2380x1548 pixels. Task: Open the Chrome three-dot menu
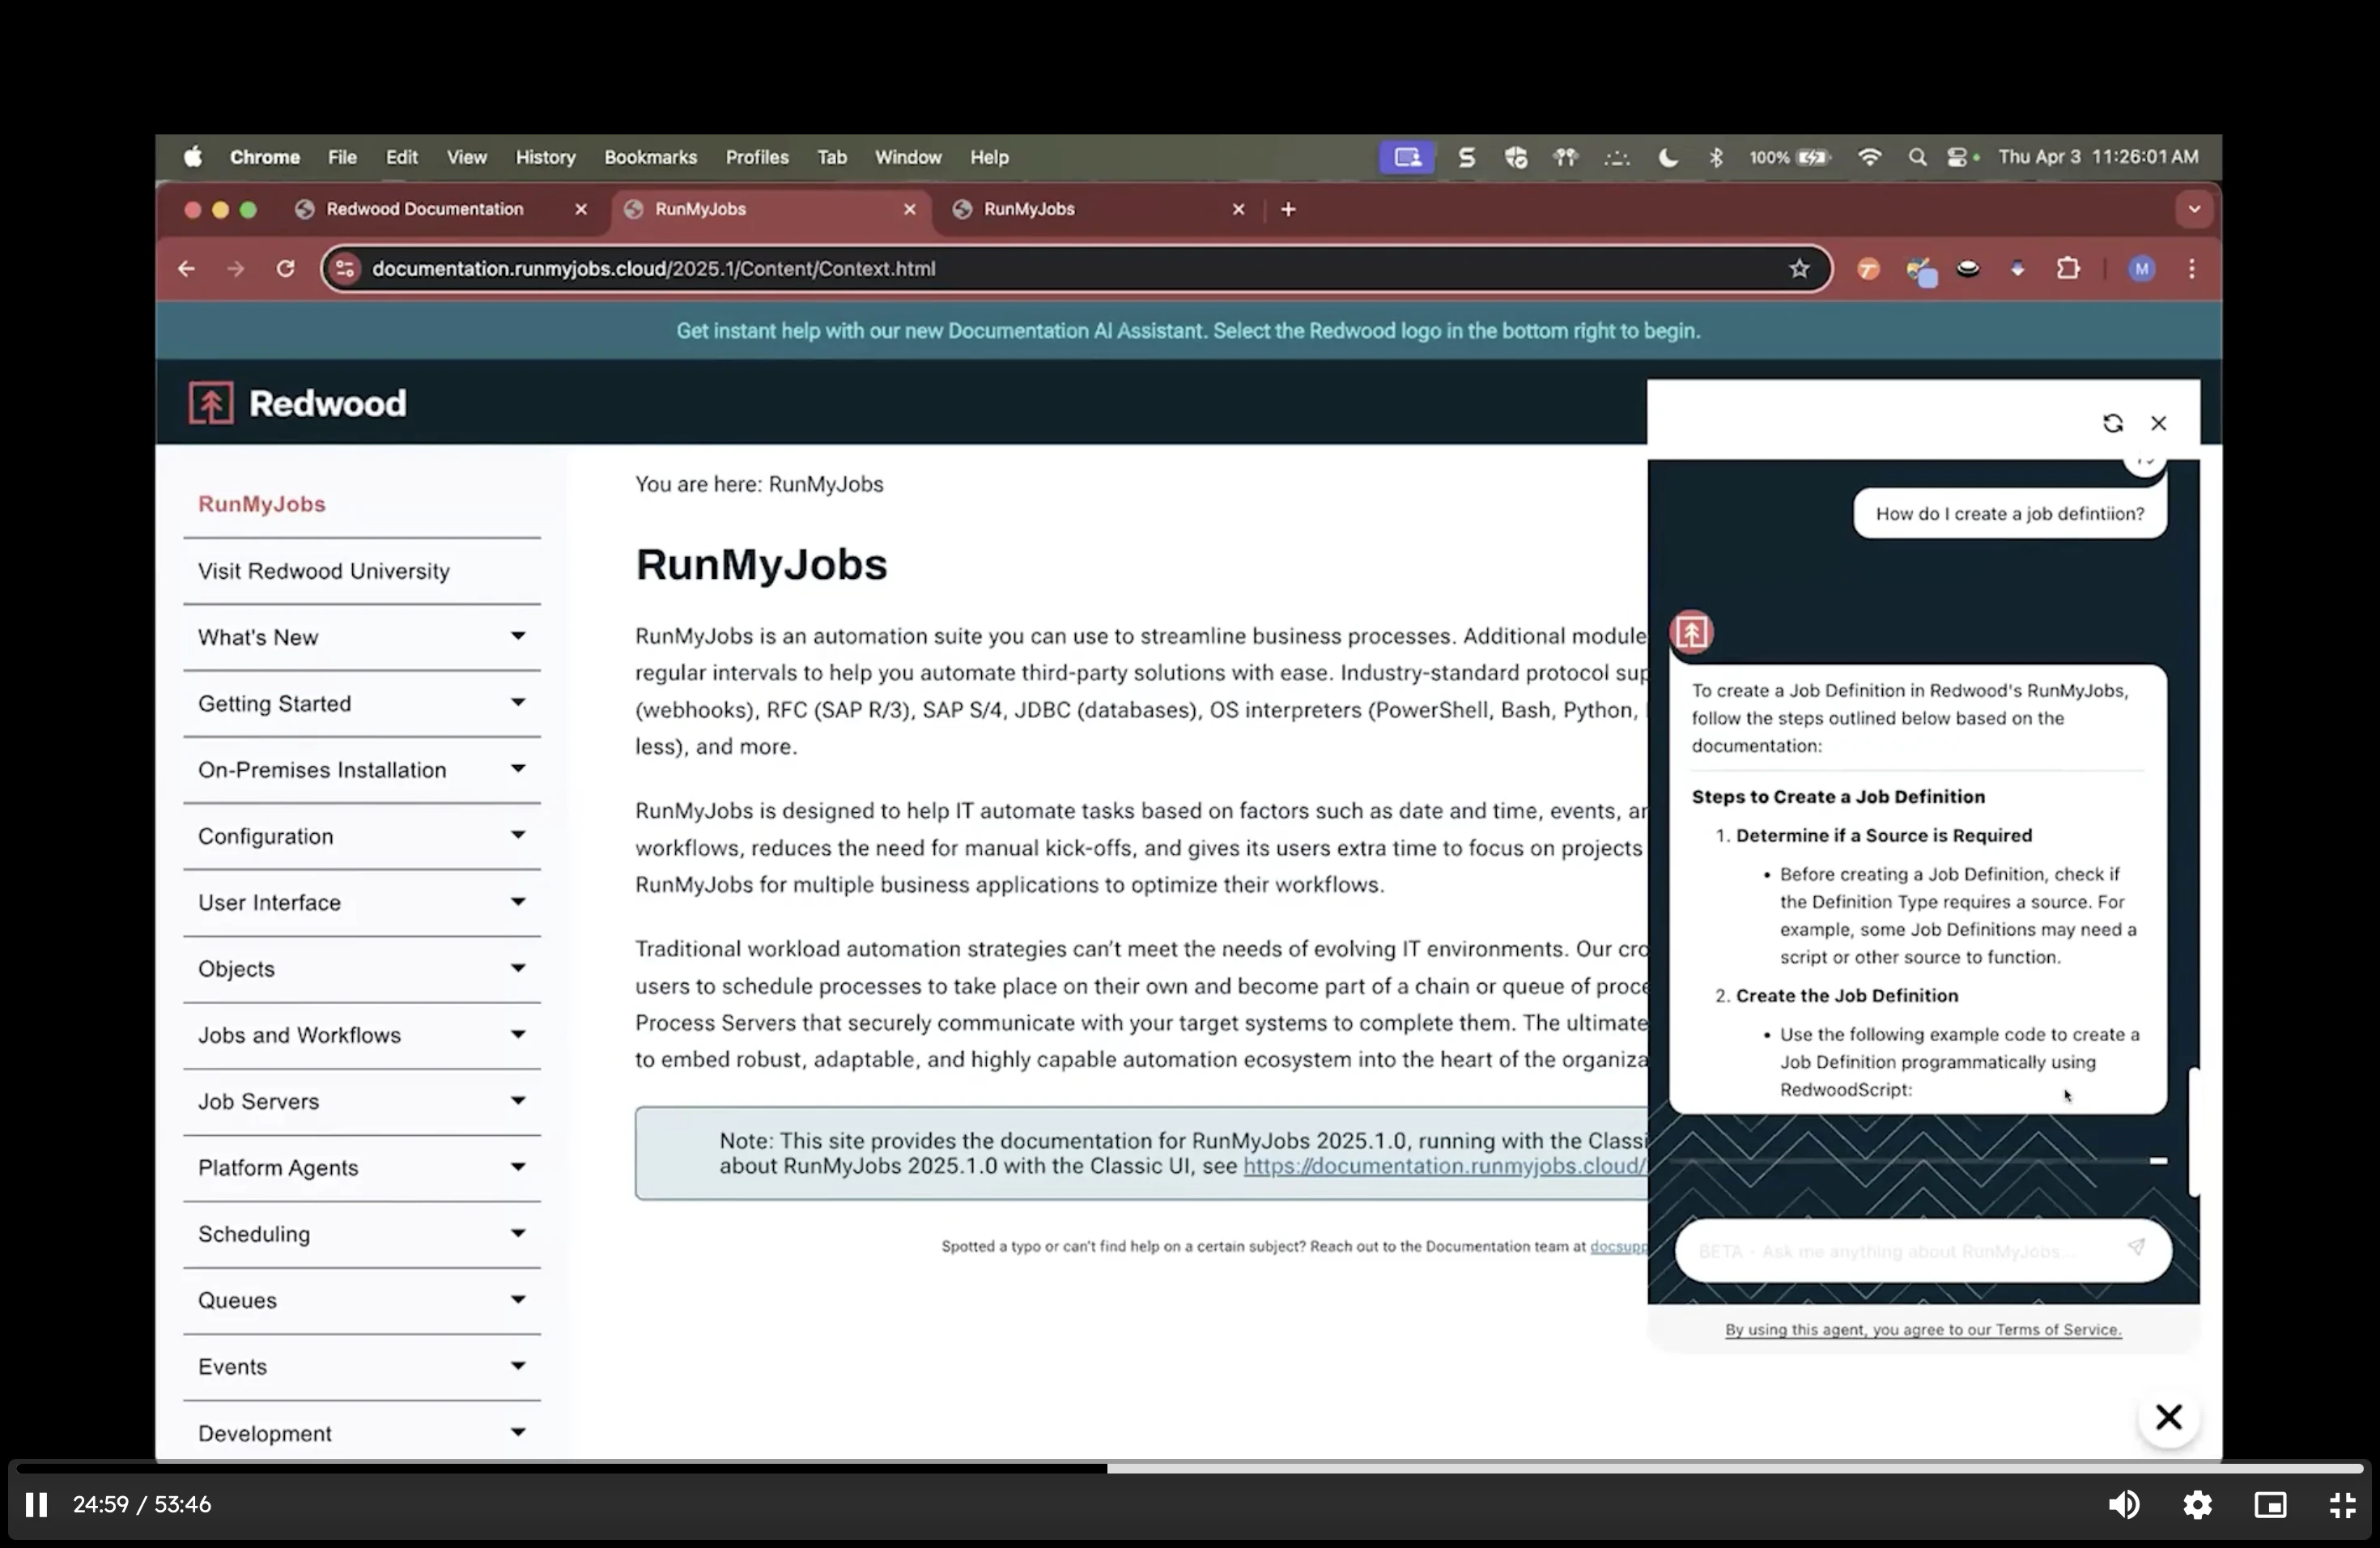[2192, 268]
